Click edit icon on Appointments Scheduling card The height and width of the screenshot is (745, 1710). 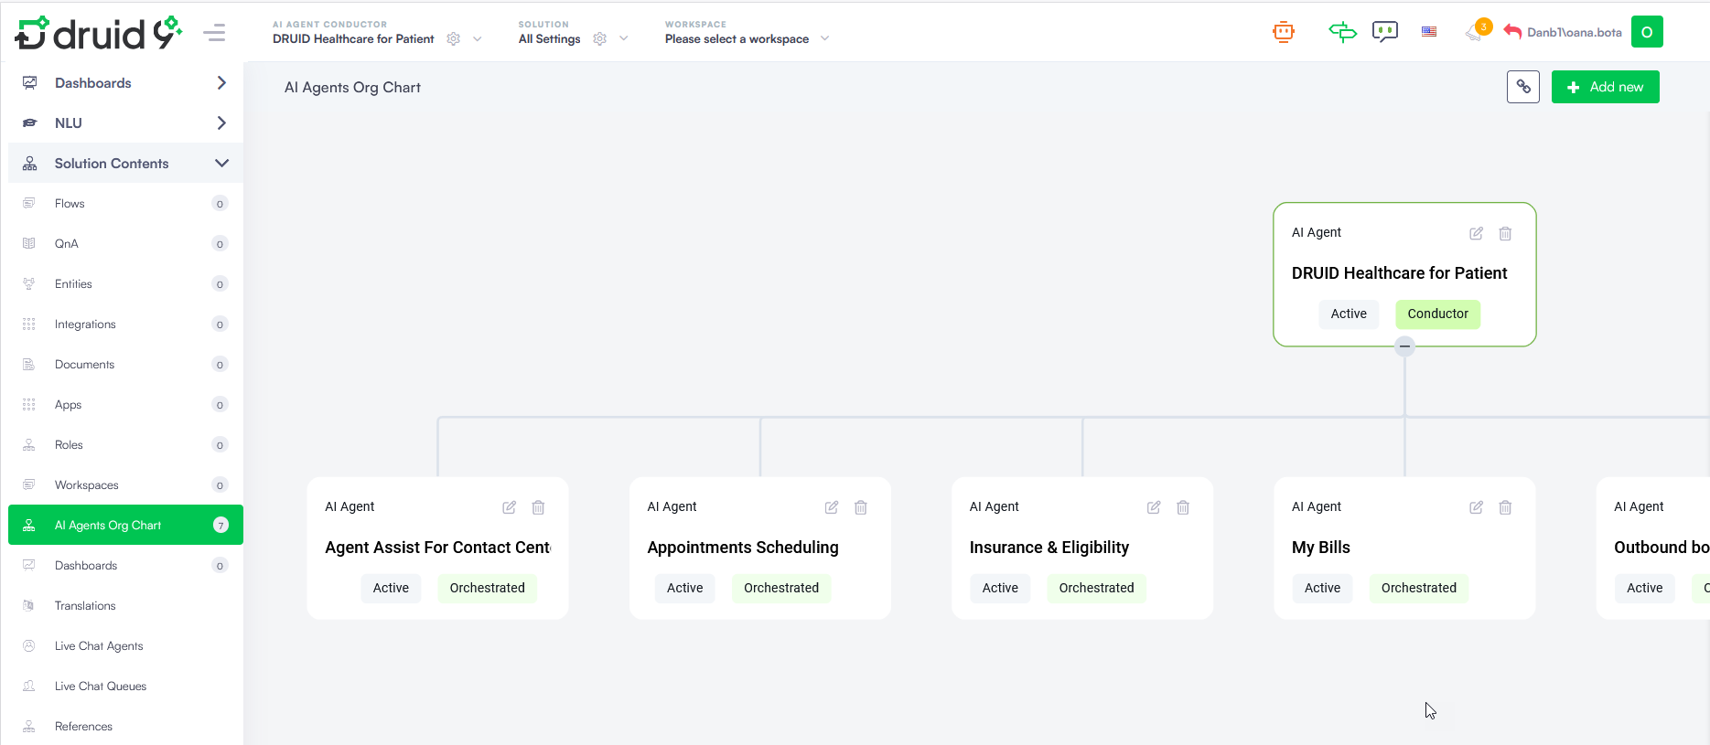(831, 507)
